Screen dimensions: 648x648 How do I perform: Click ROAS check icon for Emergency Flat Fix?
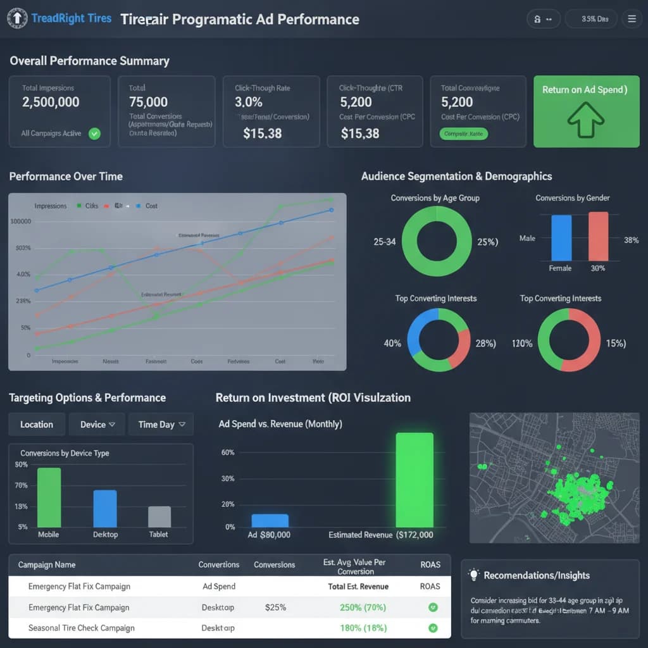coord(433,607)
